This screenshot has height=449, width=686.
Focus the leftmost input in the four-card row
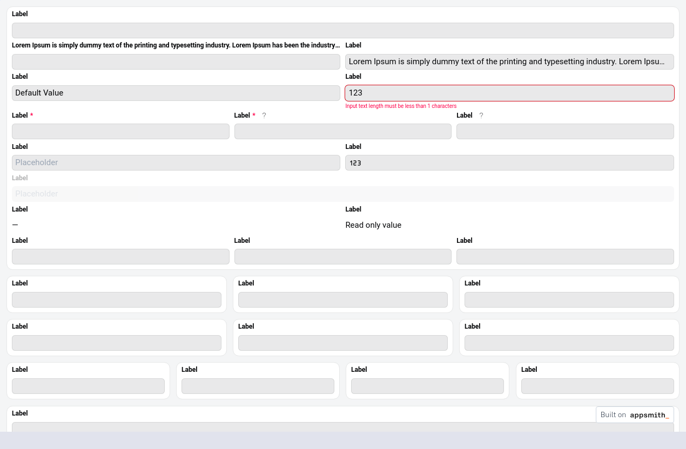pyautogui.click(x=88, y=386)
